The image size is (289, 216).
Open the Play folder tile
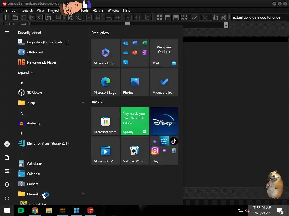click(164, 150)
